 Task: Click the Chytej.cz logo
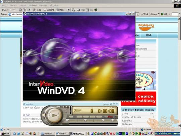point(146,27)
